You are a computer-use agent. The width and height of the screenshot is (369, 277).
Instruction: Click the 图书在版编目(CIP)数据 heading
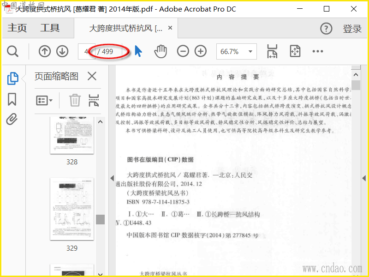tap(160, 160)
